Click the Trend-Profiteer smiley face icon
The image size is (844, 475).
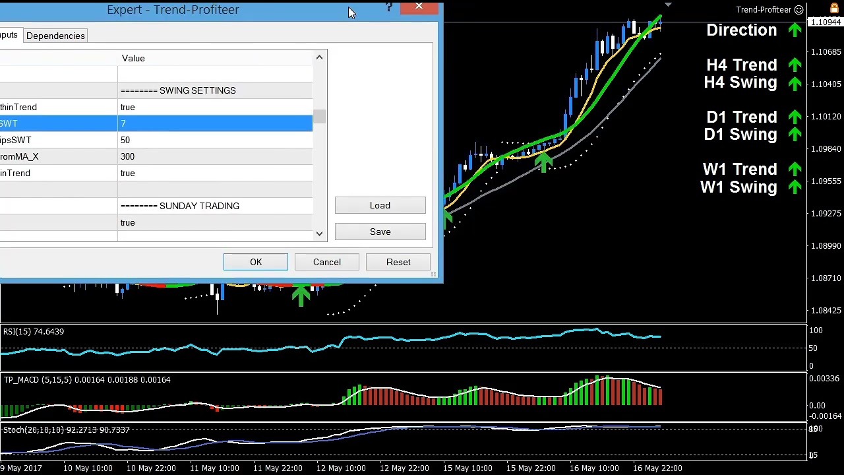799,9
